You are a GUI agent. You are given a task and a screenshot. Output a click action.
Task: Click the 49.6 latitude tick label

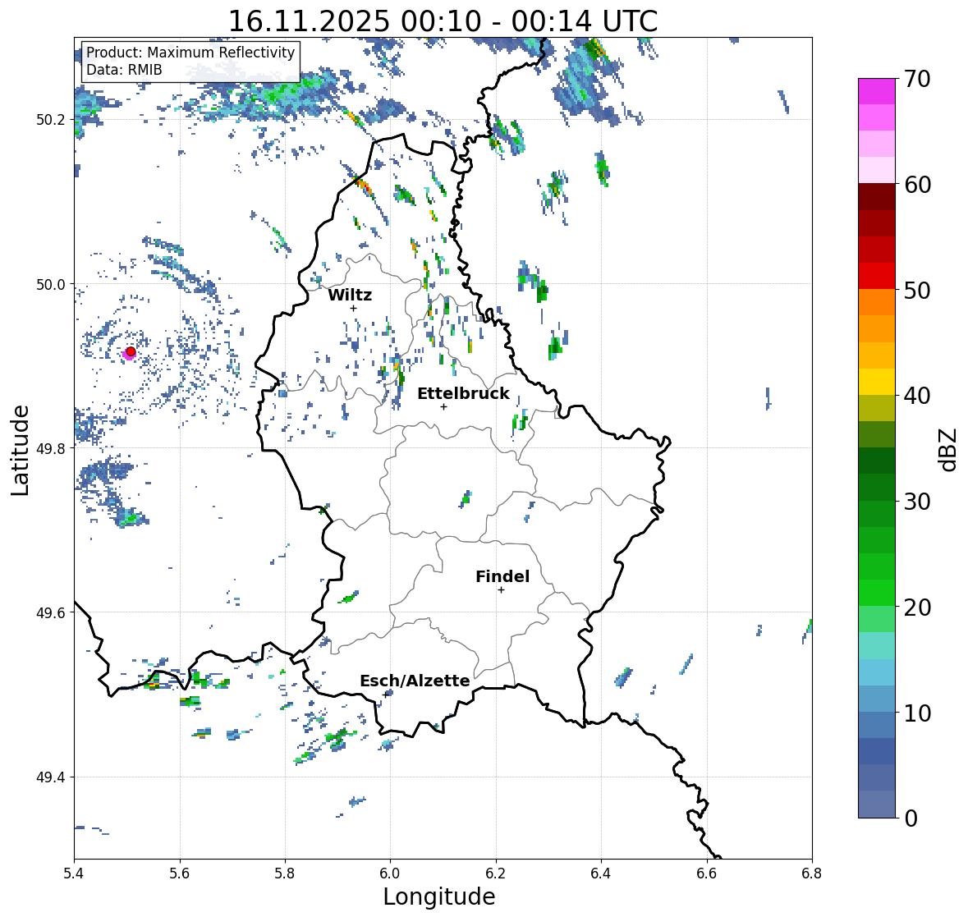pyautogui.click(x=51, y=612)
